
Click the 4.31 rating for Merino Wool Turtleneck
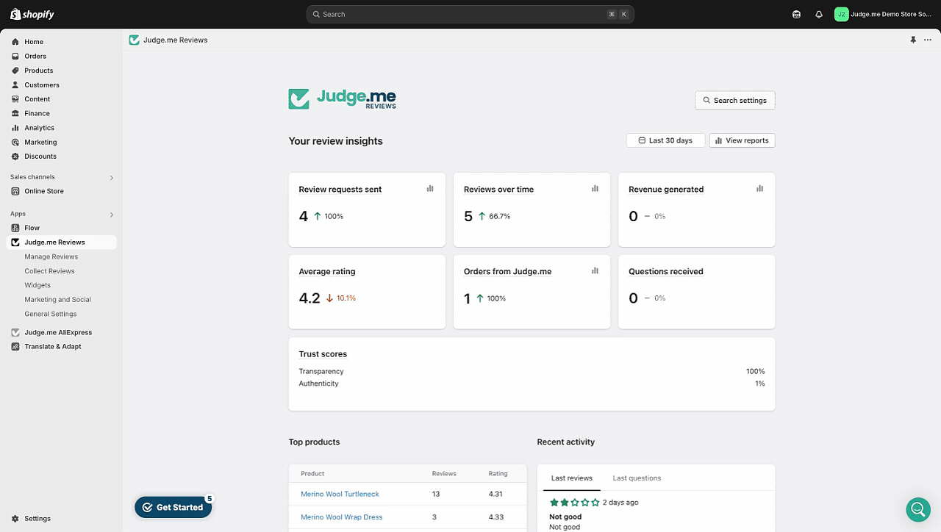point(496,494)
